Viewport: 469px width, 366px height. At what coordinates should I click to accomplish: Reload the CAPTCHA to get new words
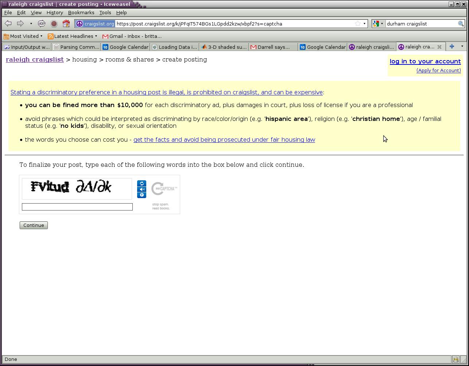pos(142,184)
